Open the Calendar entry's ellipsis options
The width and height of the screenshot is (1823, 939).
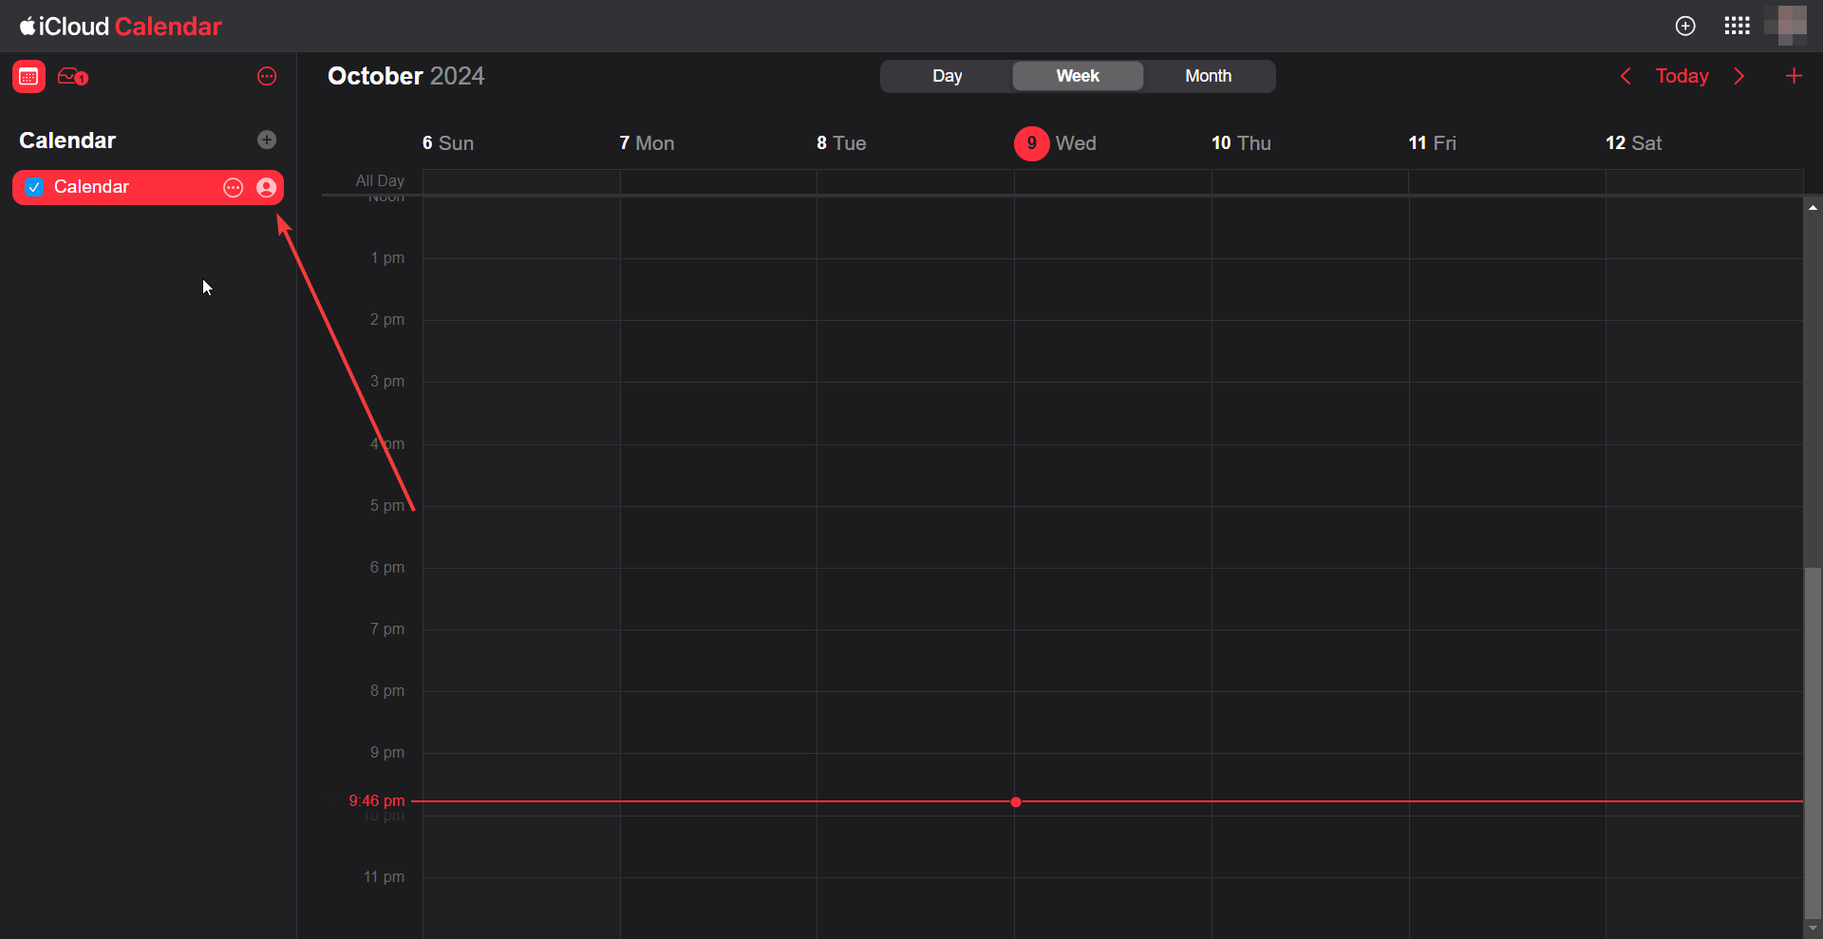point(233,188)
